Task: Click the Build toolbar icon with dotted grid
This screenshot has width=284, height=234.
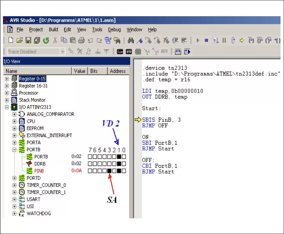Action: click(178, 52)
